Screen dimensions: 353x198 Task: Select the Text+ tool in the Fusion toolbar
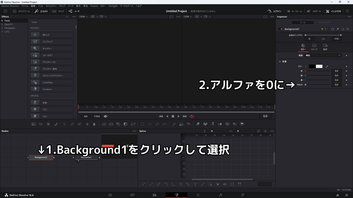point(48,124)
